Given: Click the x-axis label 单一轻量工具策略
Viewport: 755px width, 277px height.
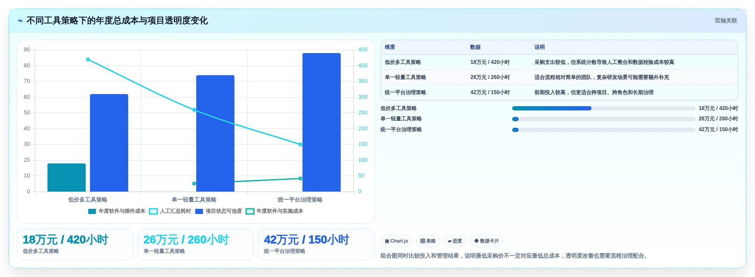Looking at the screenshot, I should [x=194, y=200].
